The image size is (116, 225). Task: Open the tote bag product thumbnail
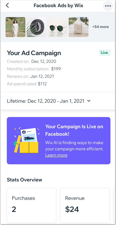point(79,27)
